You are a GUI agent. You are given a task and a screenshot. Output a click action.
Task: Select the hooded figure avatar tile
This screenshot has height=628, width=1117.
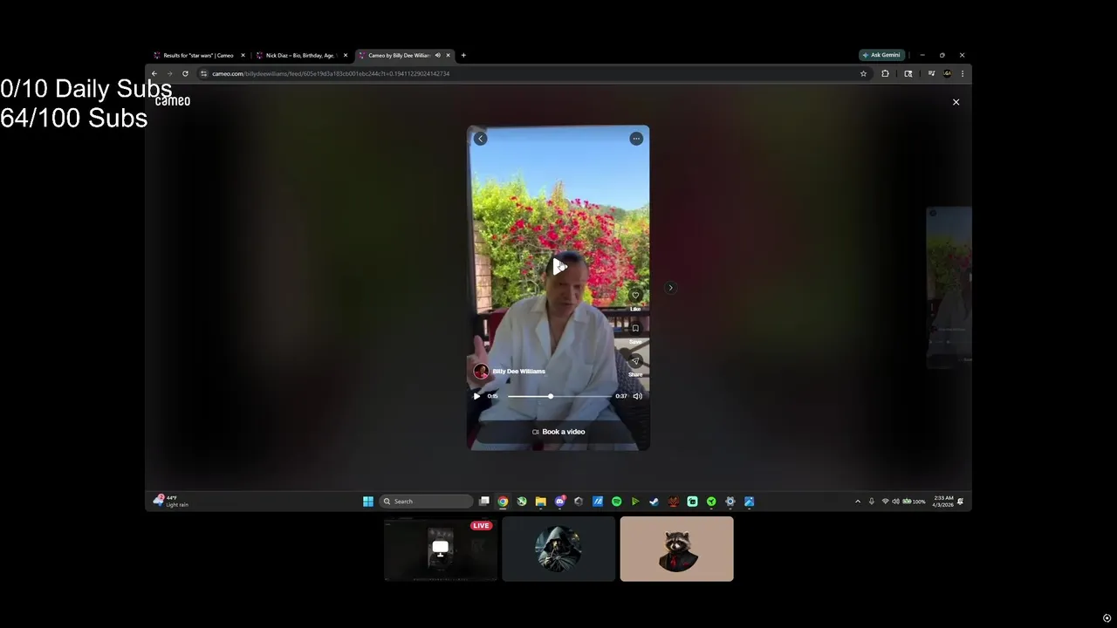pos(558,549)
